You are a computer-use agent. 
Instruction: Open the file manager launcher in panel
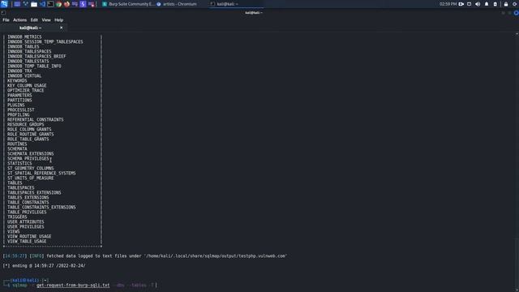(34, 4)
